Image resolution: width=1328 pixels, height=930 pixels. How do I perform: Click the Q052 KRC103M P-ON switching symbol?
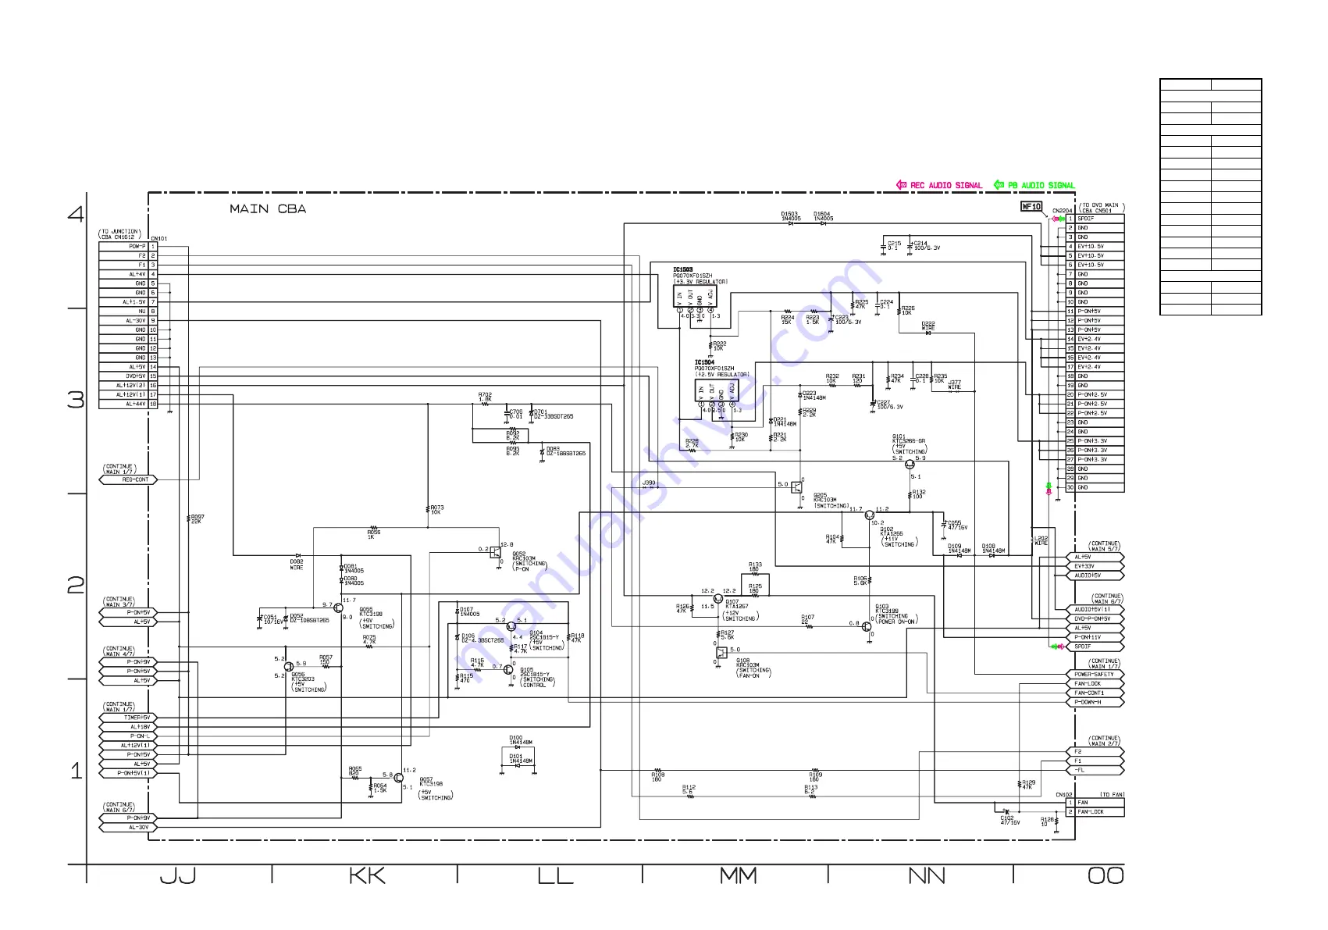tap(495, 551)
